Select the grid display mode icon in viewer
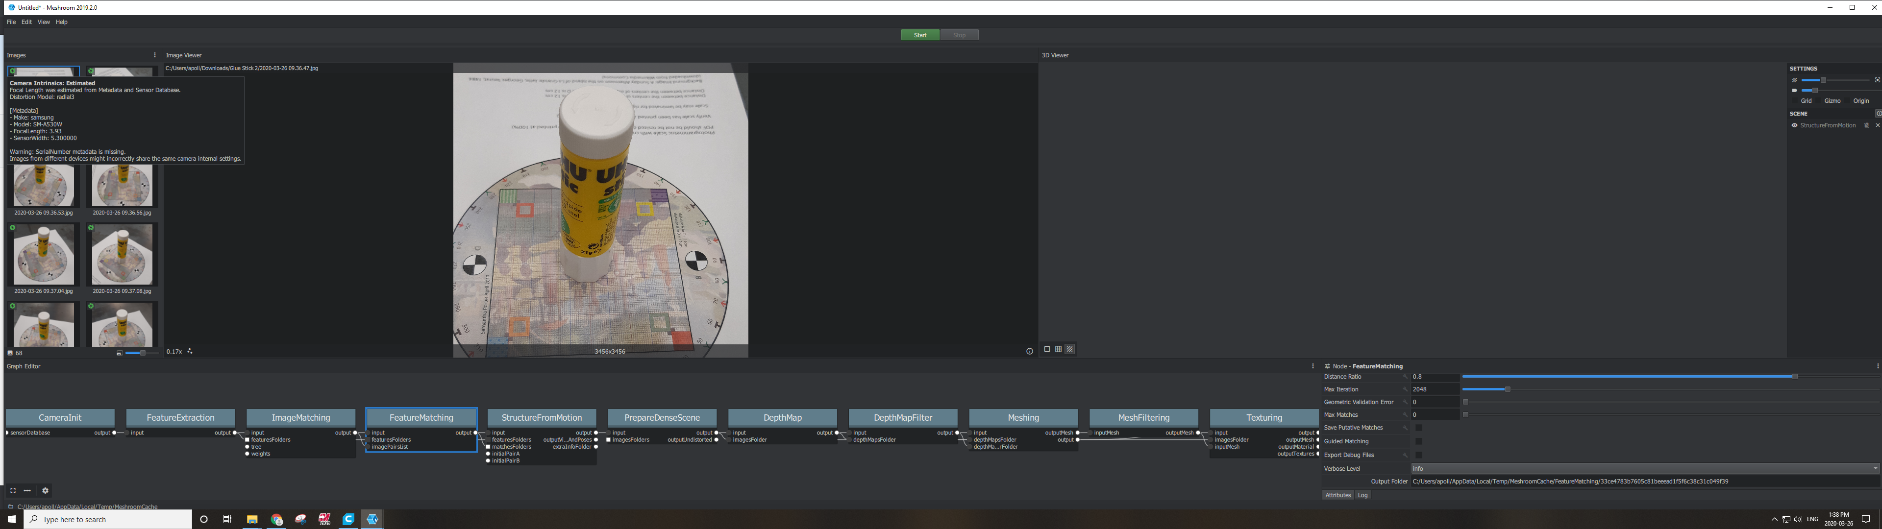Image resolution: width=1882 pixels, height=529 pixels. coord(1058,349)
